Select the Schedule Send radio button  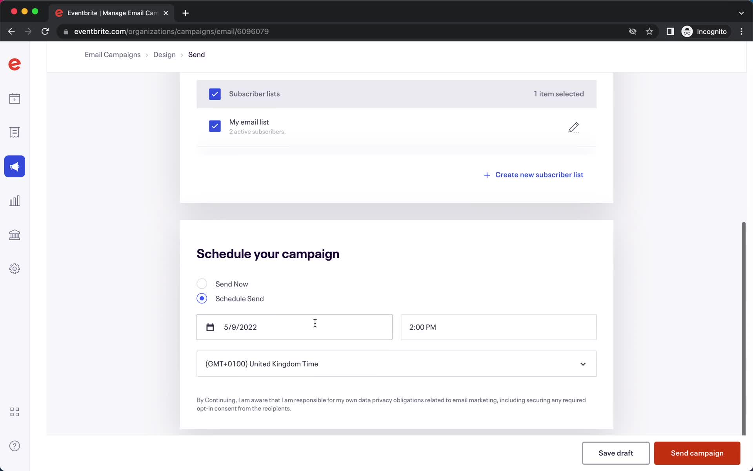tap(202, 298)
